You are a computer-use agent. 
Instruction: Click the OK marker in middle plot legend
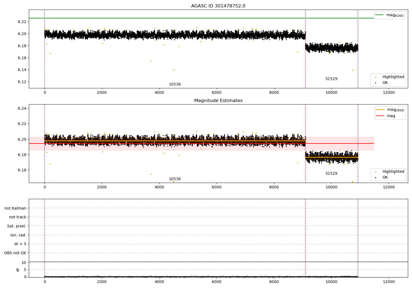(x=375, y=177)
